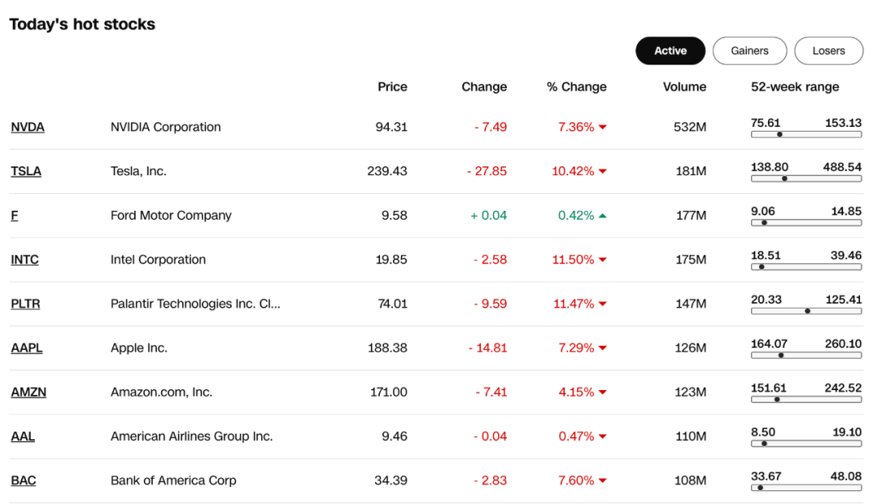This screenshot has width=873, height=504.
Task: Click the red down arrow beside Tesla's 10.42%
Action: click(x=602, y=171)
